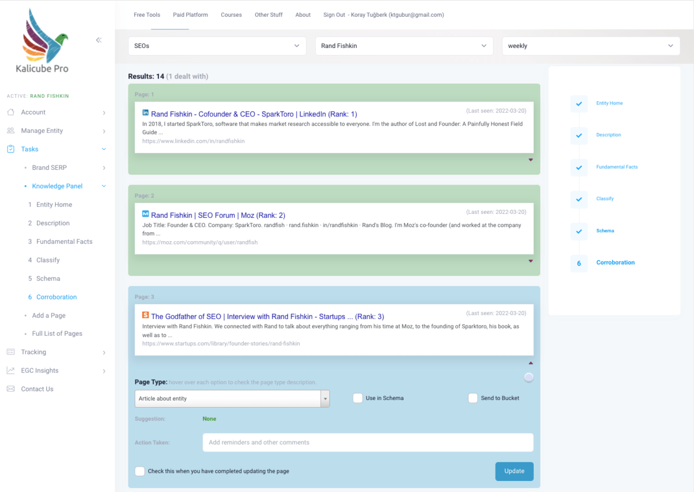The height and width of the screenshot is (492, 694).
Task: Click the Update button
Action: point(514,471)
